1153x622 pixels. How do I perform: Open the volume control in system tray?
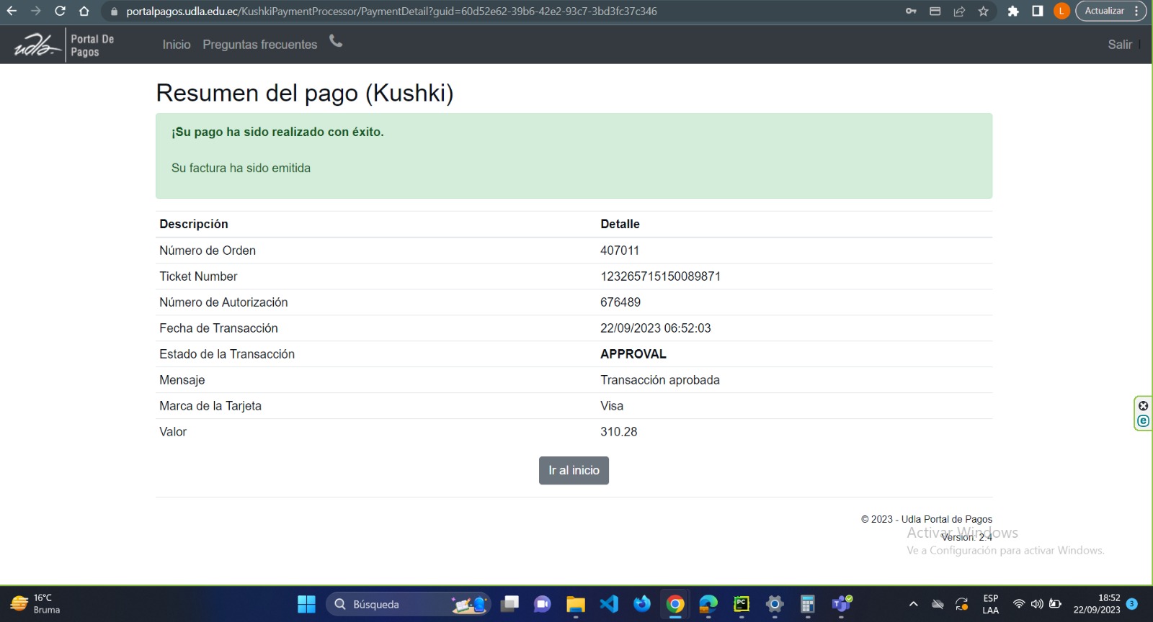click(1037, 604)
